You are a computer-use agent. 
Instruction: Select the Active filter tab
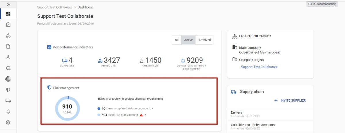[188, 40]
